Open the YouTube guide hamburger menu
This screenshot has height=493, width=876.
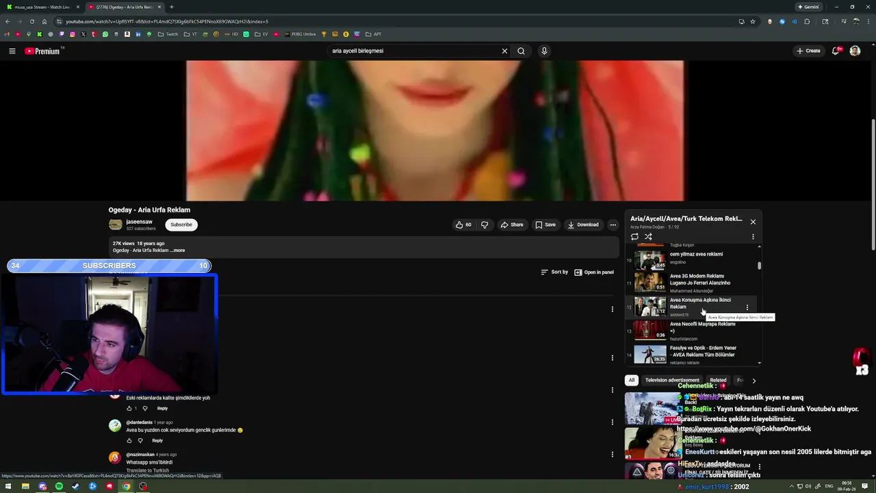(12, 51)
